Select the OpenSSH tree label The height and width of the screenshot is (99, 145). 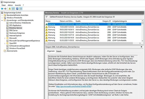[x=13, y=43]
